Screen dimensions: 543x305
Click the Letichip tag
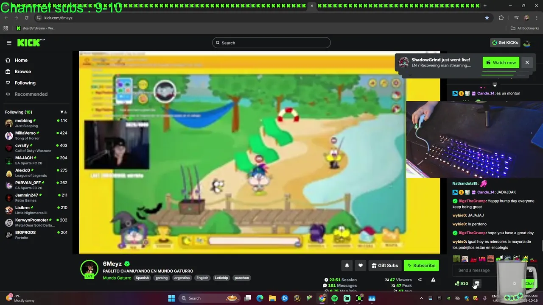point(221,278)
